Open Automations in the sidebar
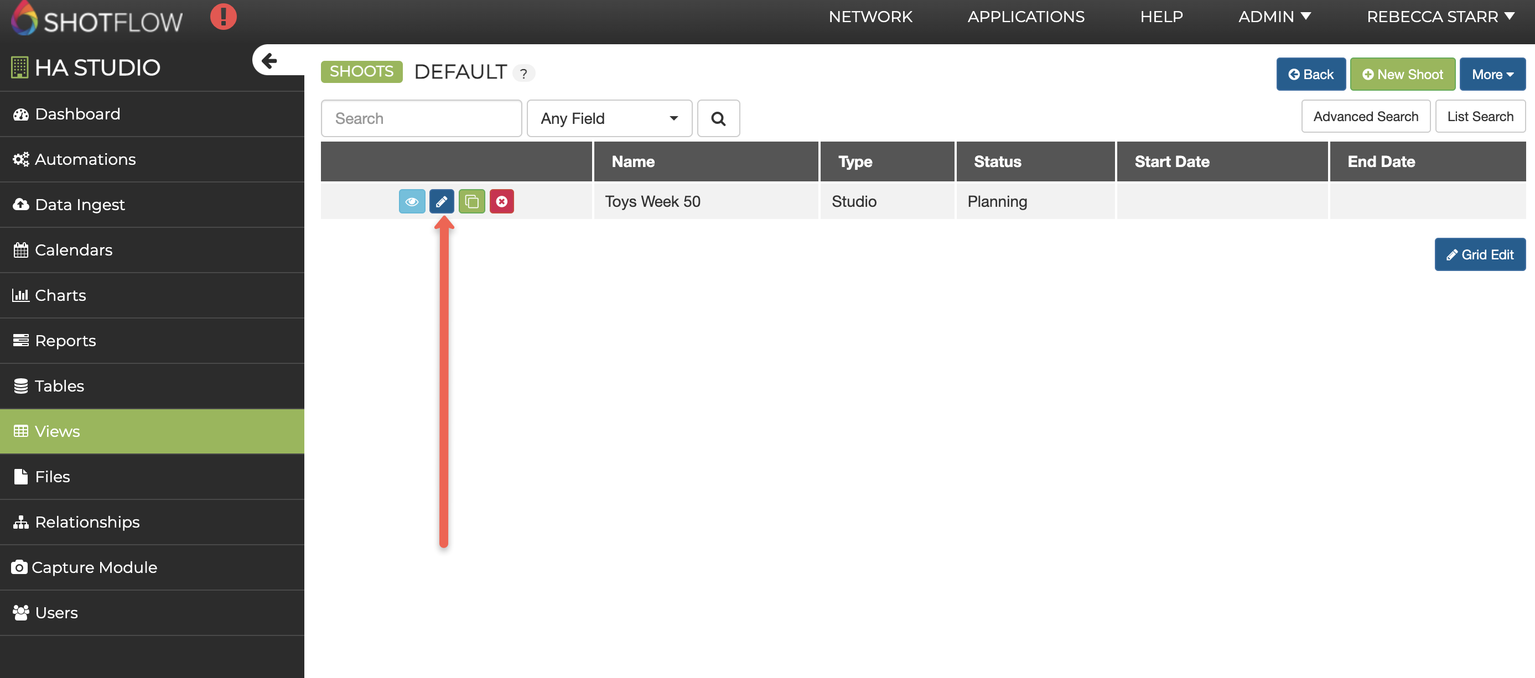1535x678 pixels. point(85,159)
